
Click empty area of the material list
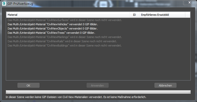point(98,63)
